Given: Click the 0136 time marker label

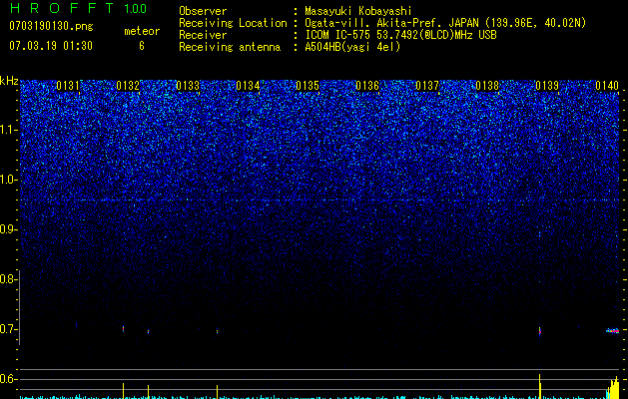Looking at the screenshot, I should (x=367, y=86).
